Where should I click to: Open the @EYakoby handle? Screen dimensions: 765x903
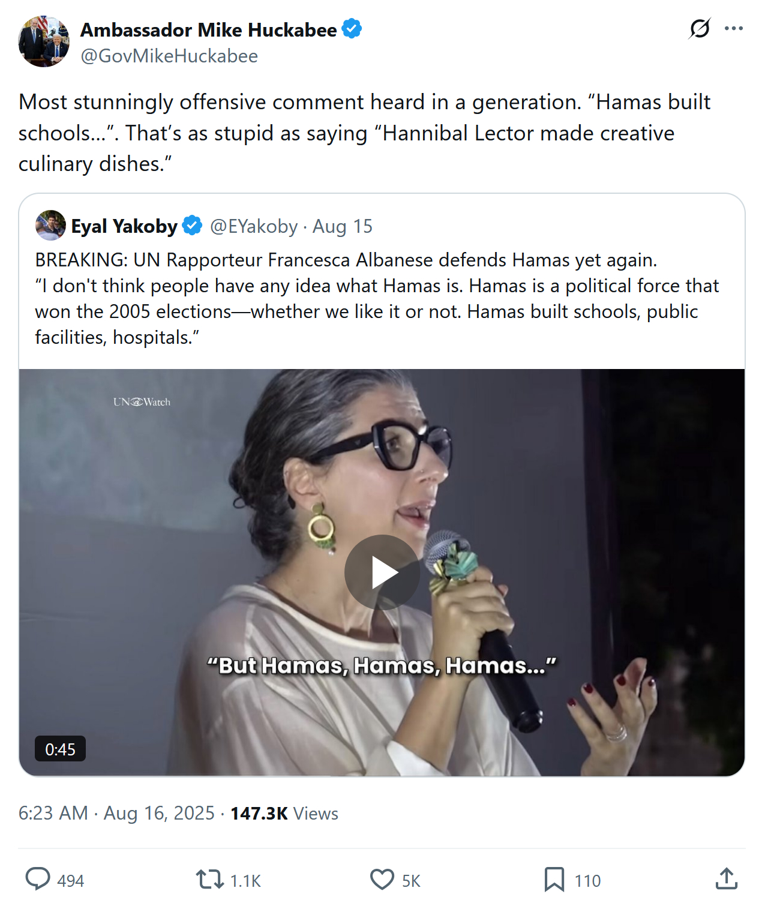(254, 226)
